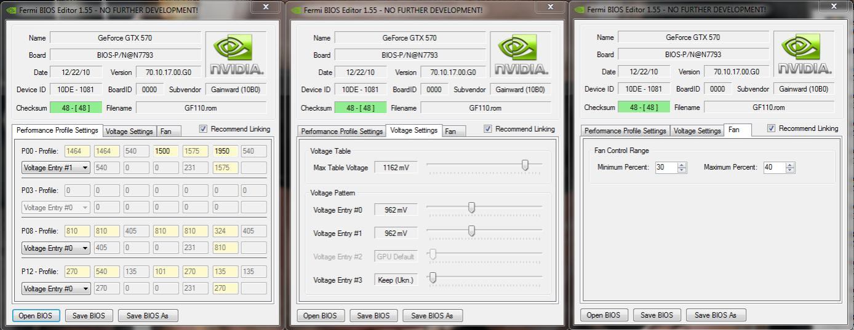Click Open BIOS in the left window
This screenshot has height=330, width=854.
pos(36,316)
